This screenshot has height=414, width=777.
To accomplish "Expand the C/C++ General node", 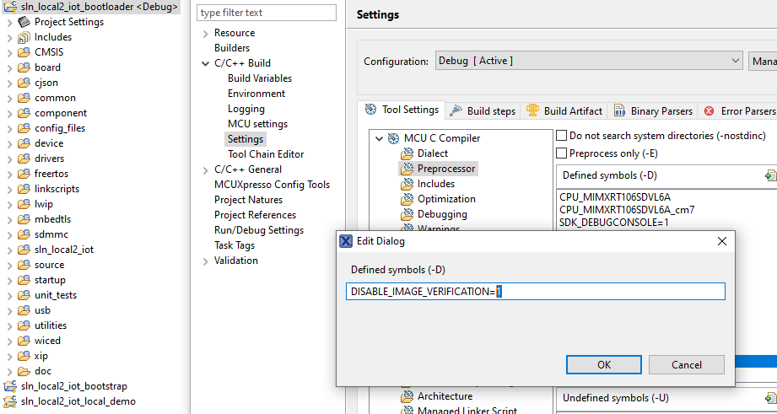I will [205, 169].
